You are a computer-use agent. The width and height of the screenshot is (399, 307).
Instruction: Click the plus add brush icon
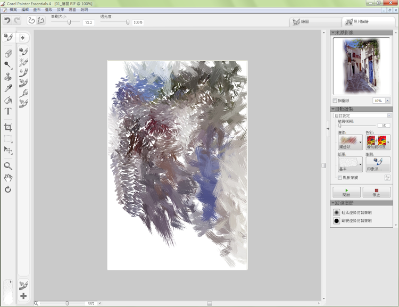pos(23,296)
